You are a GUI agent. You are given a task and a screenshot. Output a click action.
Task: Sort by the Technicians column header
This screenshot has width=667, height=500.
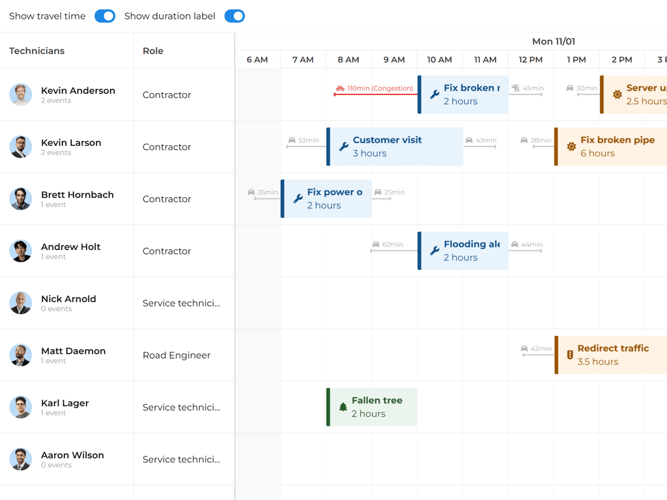(x=37, y=51)
